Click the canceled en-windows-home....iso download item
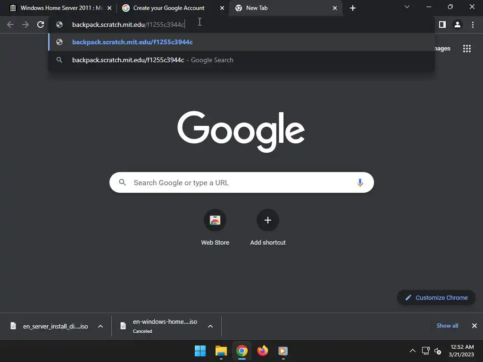This screenshot has width=483, height=362. tap(167, 326)
